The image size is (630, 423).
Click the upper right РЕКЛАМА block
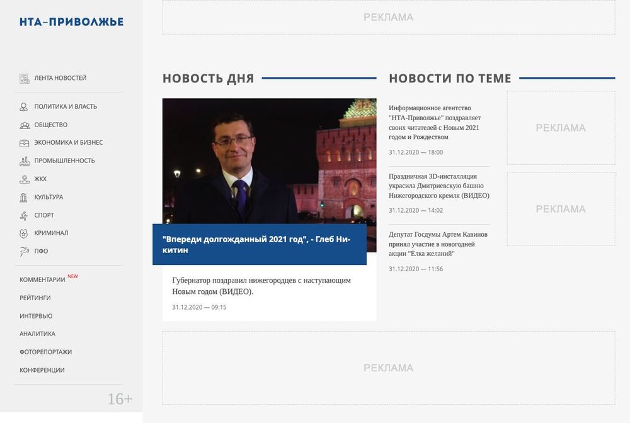(x=561, y=128)
